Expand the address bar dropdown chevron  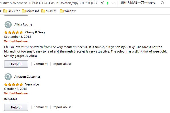pyautogui.click(x=113, y=3)
